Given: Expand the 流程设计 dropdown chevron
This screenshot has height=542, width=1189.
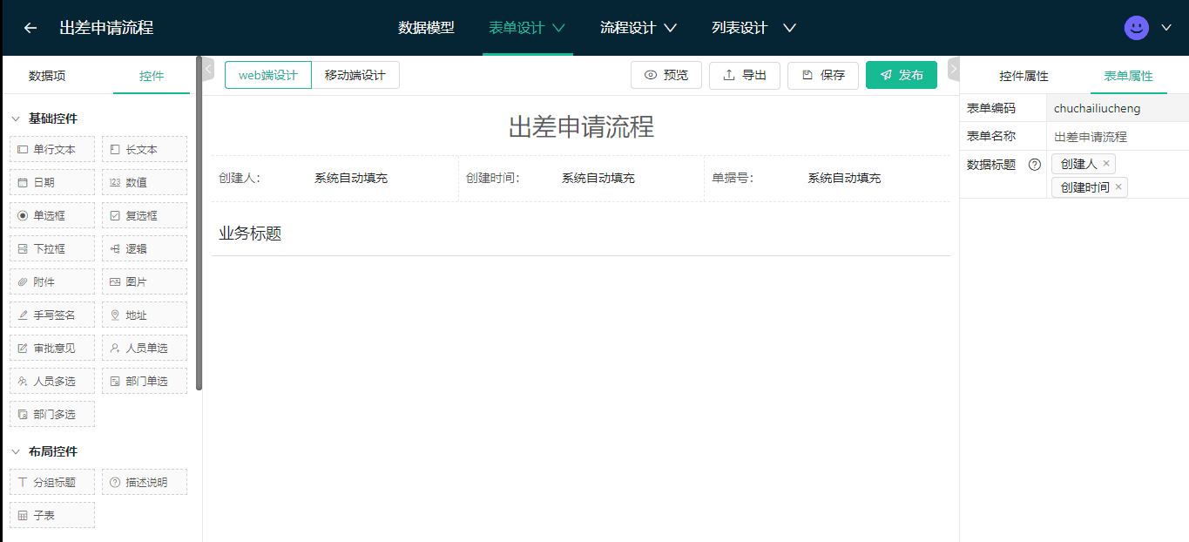Looking at the screenshot, I should pyautogui.click(x=671, y=28).
